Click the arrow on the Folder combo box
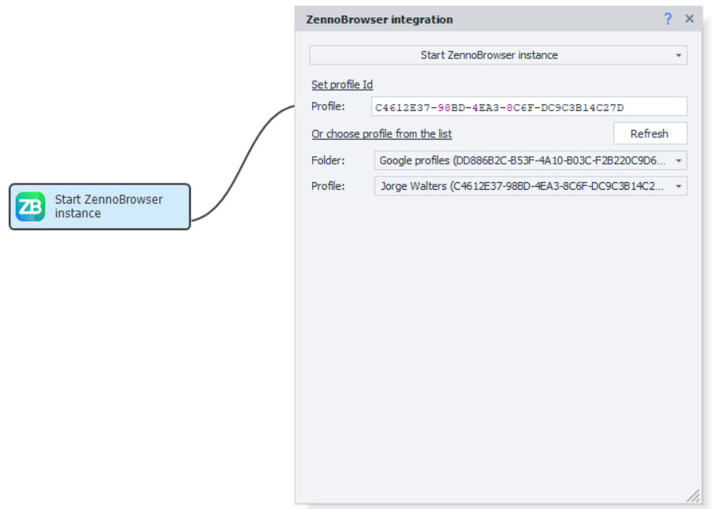 click(679, 161)
